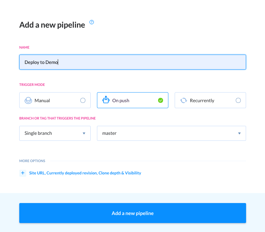265x232 pixels.
Task: Click the arrow of Single branch dropdown
Action: point(84,133)
